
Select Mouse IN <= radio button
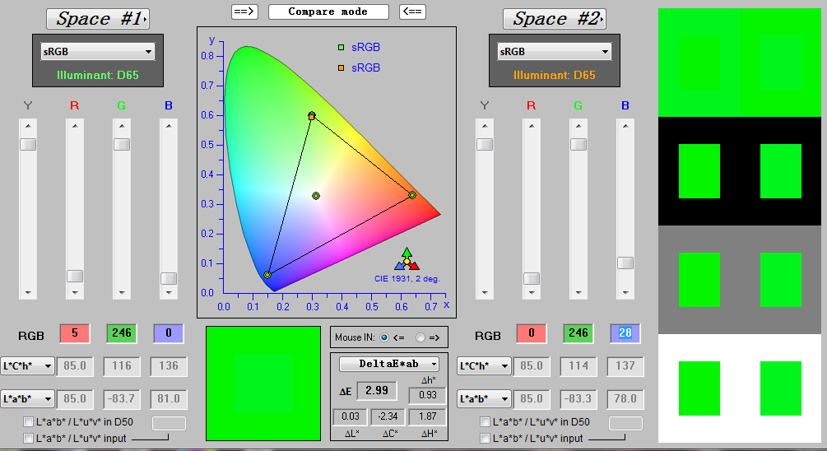click(x=384, y=337)
